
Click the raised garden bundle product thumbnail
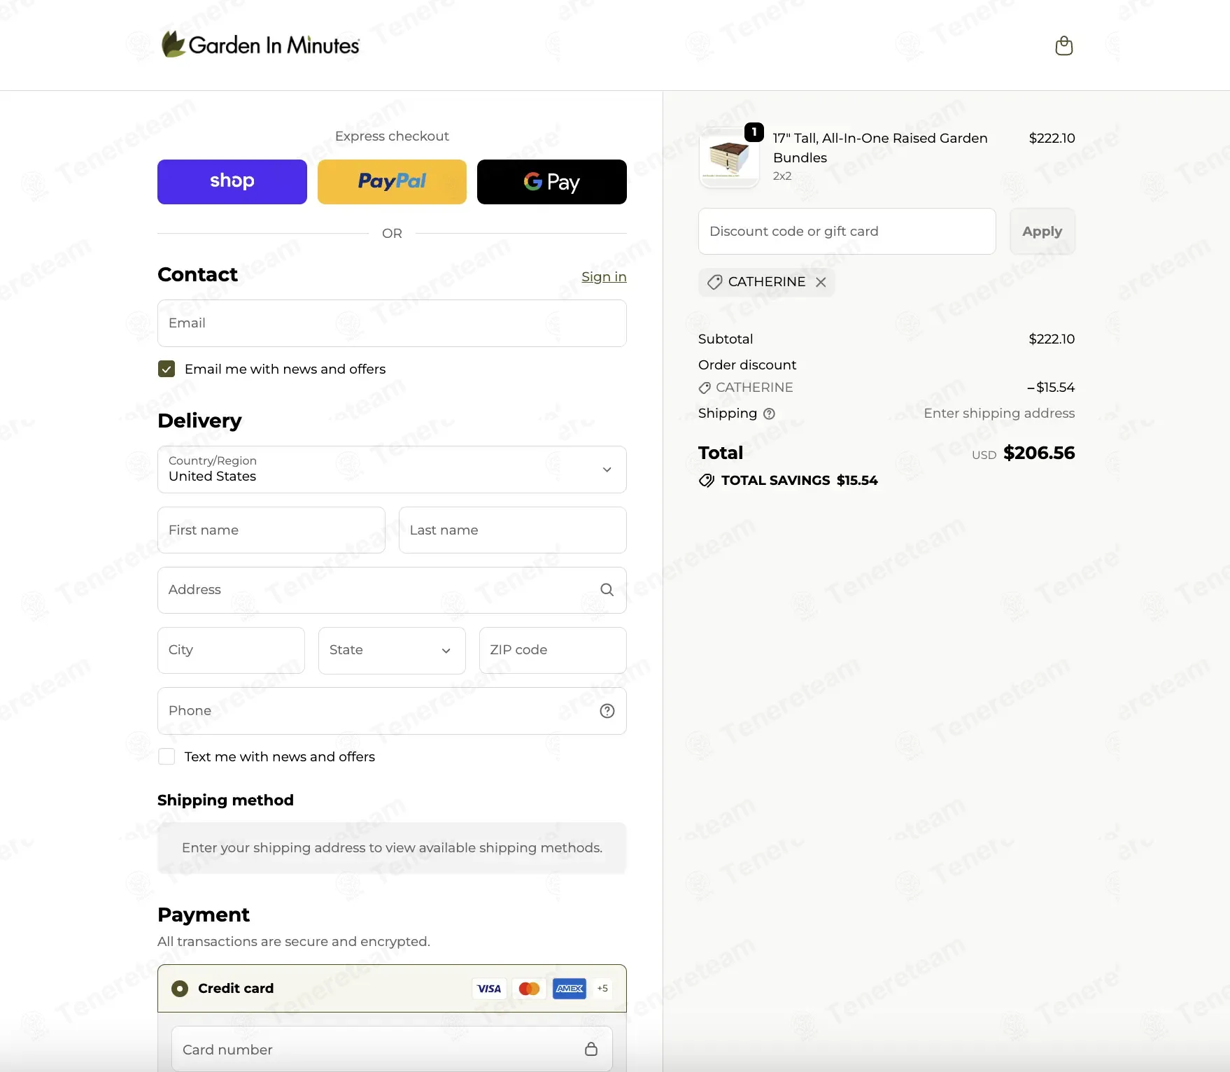729,157
